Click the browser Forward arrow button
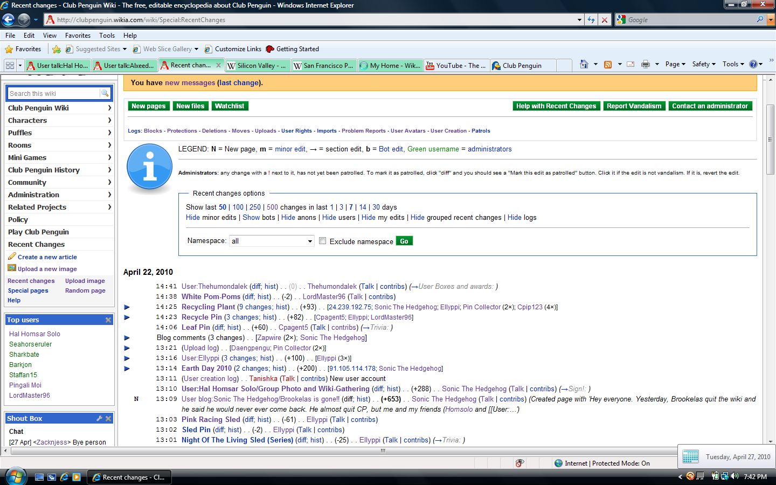The width and height of the screenshot is (776, 485). pos(24,20)
